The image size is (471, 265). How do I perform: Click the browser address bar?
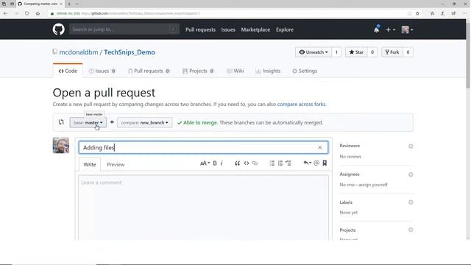[228, 13]
